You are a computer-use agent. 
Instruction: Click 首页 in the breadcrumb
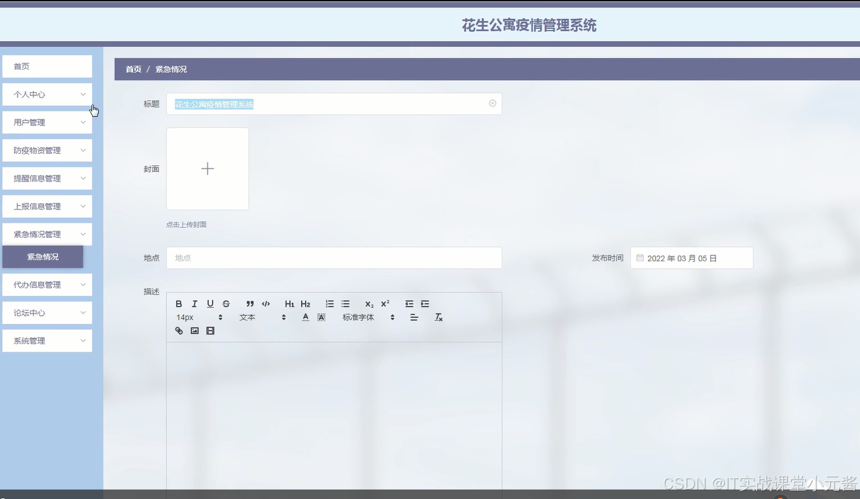pos(133,69)
